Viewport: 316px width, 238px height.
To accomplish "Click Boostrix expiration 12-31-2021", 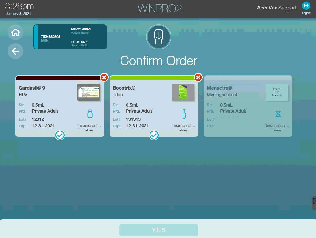I will tap(137, 126).
